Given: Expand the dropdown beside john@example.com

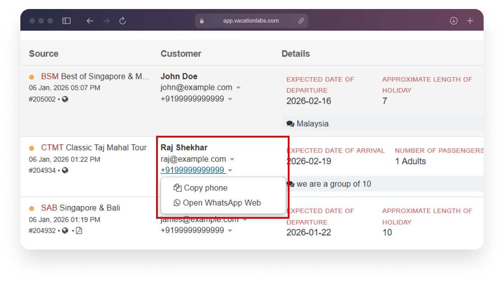Looking at the screenshot, I should click(x=238, y=88).
